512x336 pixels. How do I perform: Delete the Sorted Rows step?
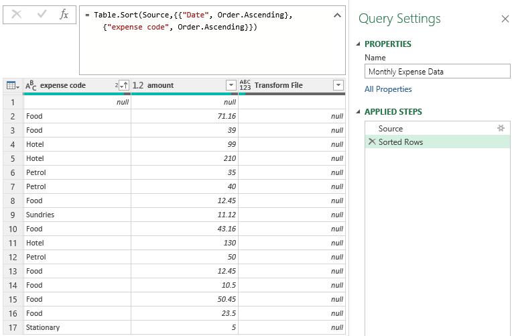371,142
